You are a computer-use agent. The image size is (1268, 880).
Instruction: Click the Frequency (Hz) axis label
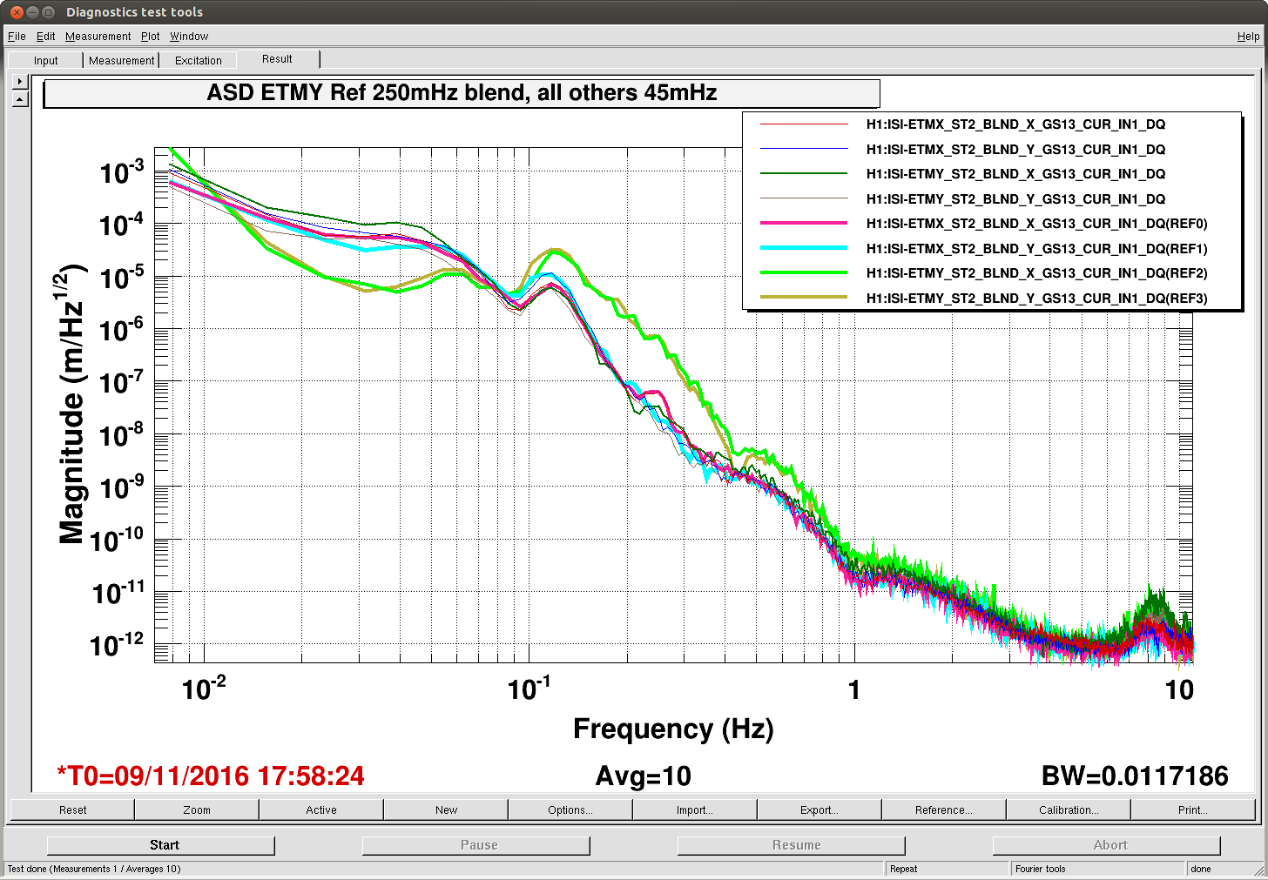[x=673, y=729]
